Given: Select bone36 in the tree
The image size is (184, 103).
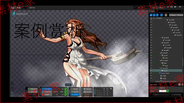Looking at the screenshot, I should point(179,35).
